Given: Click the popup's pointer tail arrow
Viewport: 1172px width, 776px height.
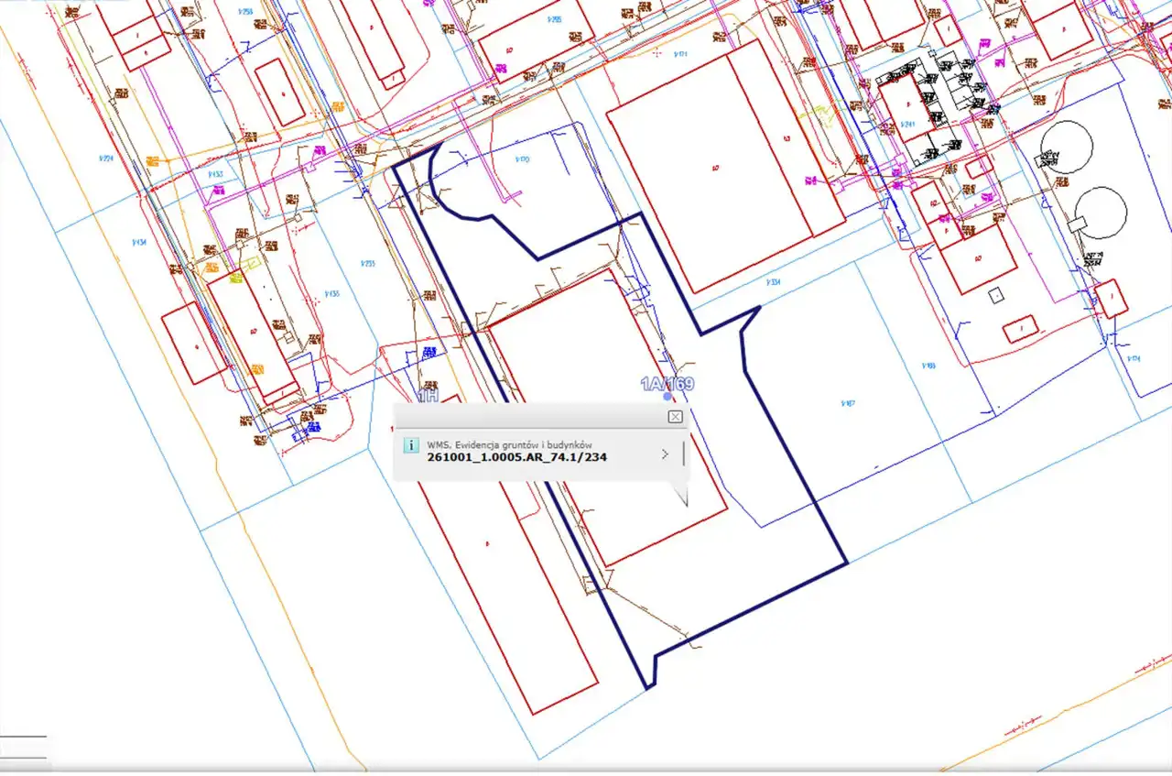Looking at the screenshot, I should point(680,497).
